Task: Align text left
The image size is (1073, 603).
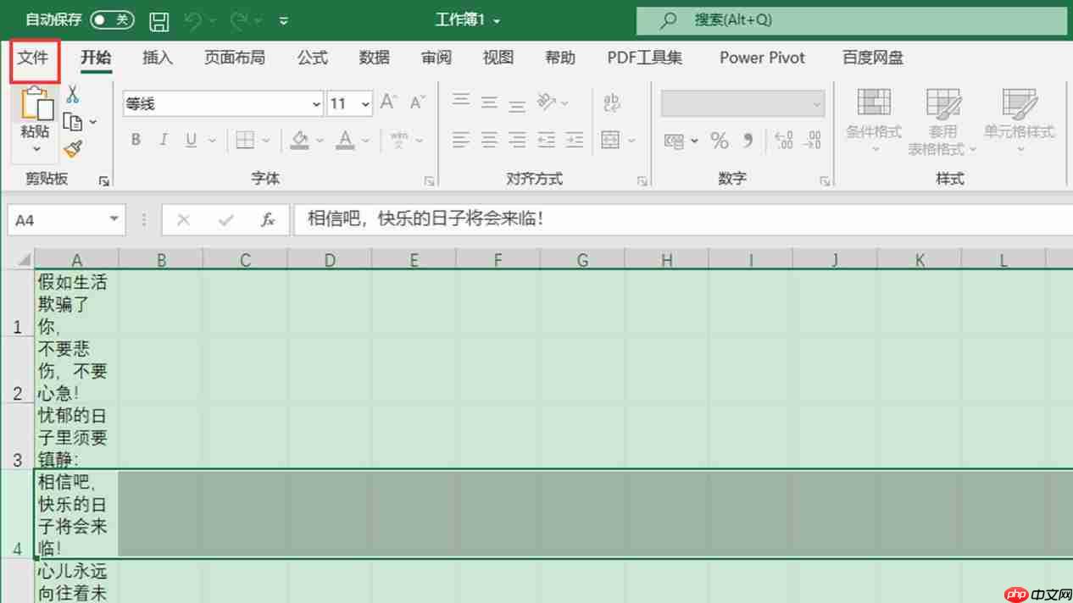Action: 461,140
